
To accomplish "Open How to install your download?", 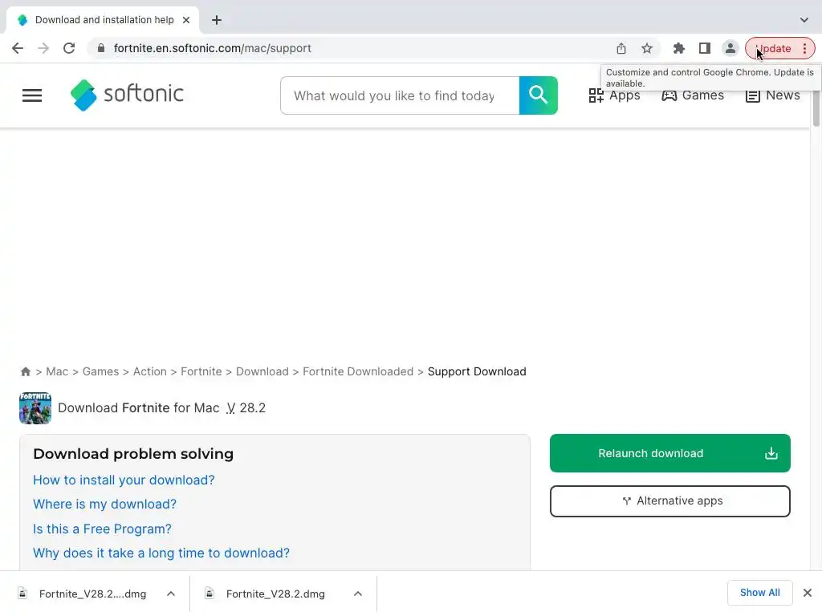I will pyautogui.click(x=124, y=480).
